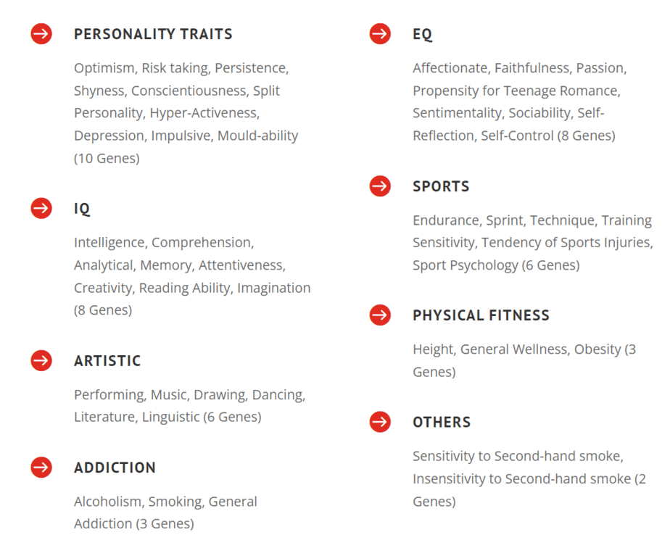The width and height of the screenshot is (670, 548).
Task: Select the arrow icon beside Artistic
Action: pyautogui.click(x=41, y=360)
